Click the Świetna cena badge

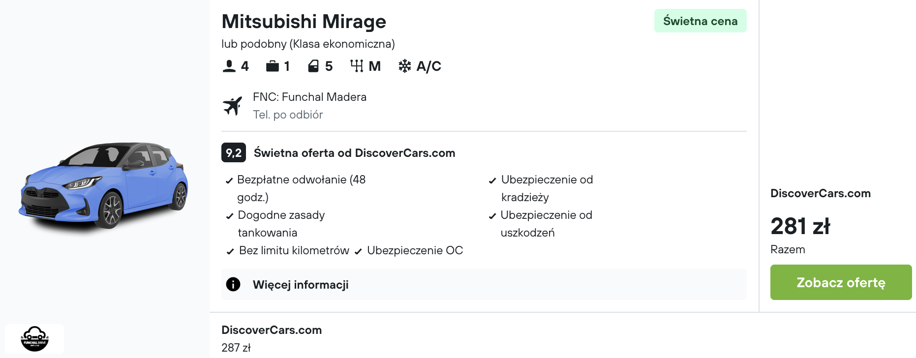[700, 21]
